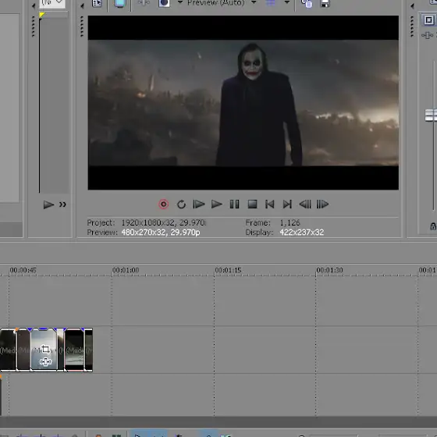Click timeline ruler at 00:01:15
This screenshot has height=437, width=437.
point(228,270)
